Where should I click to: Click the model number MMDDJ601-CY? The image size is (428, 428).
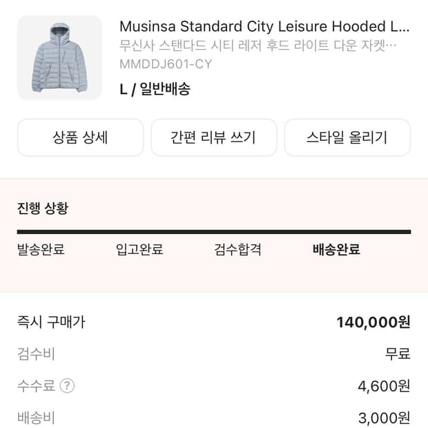166,65
